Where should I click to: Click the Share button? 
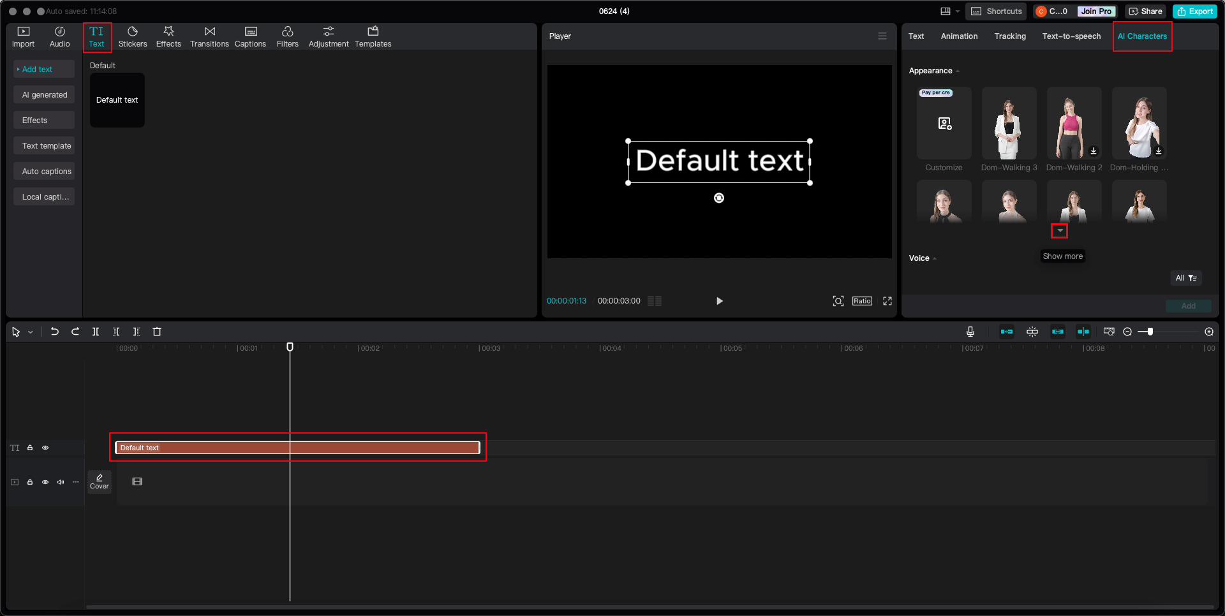(1146, 11)
